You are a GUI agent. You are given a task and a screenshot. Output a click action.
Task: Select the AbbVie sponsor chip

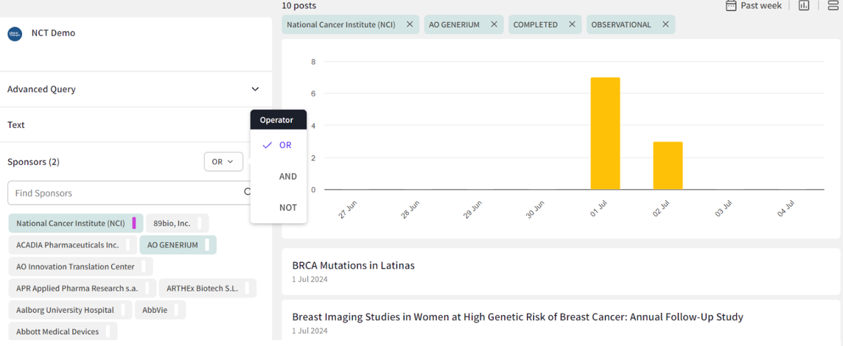coord(155,310)
